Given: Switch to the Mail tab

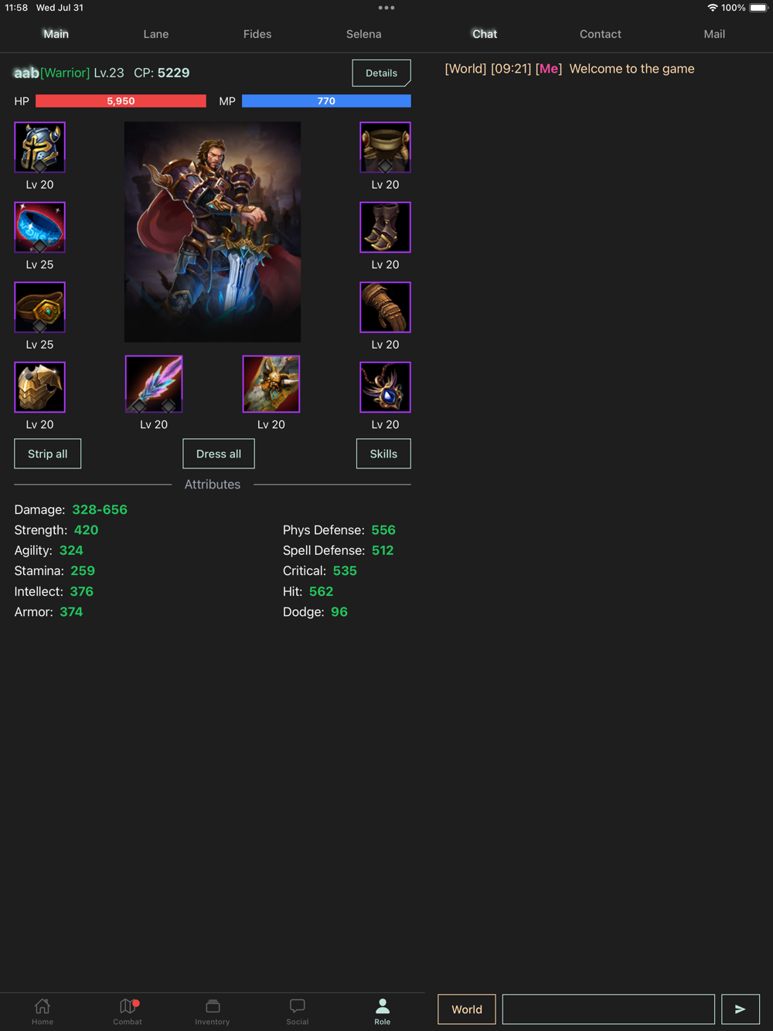Looking at the screenshot, I should click(x=714, y=34).
